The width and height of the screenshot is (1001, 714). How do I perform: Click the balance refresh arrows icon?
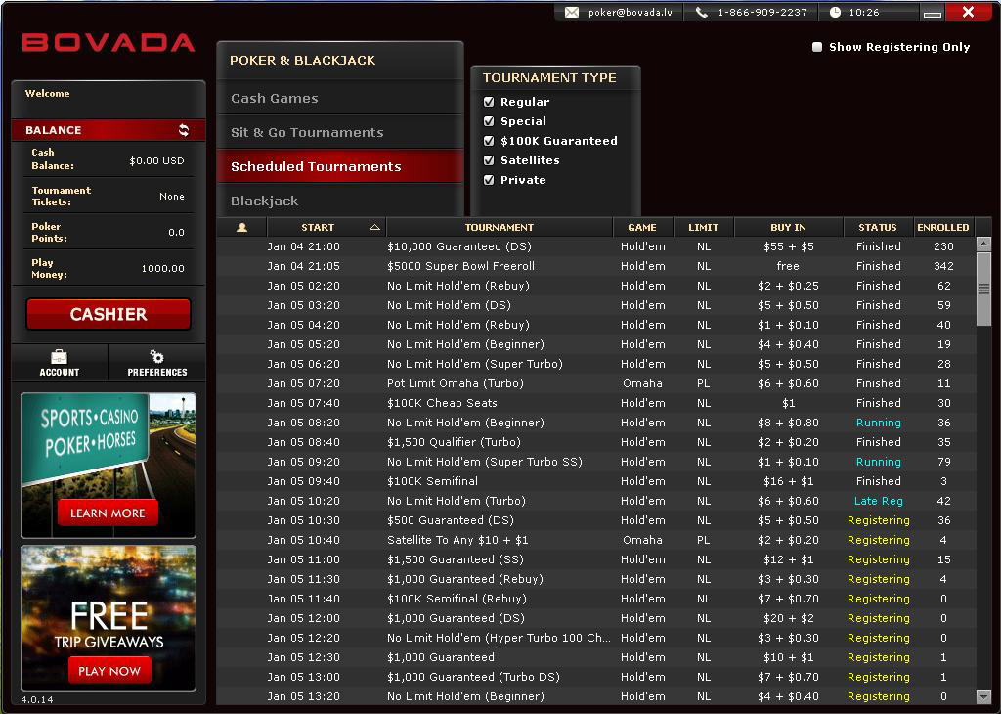(184, 130)
